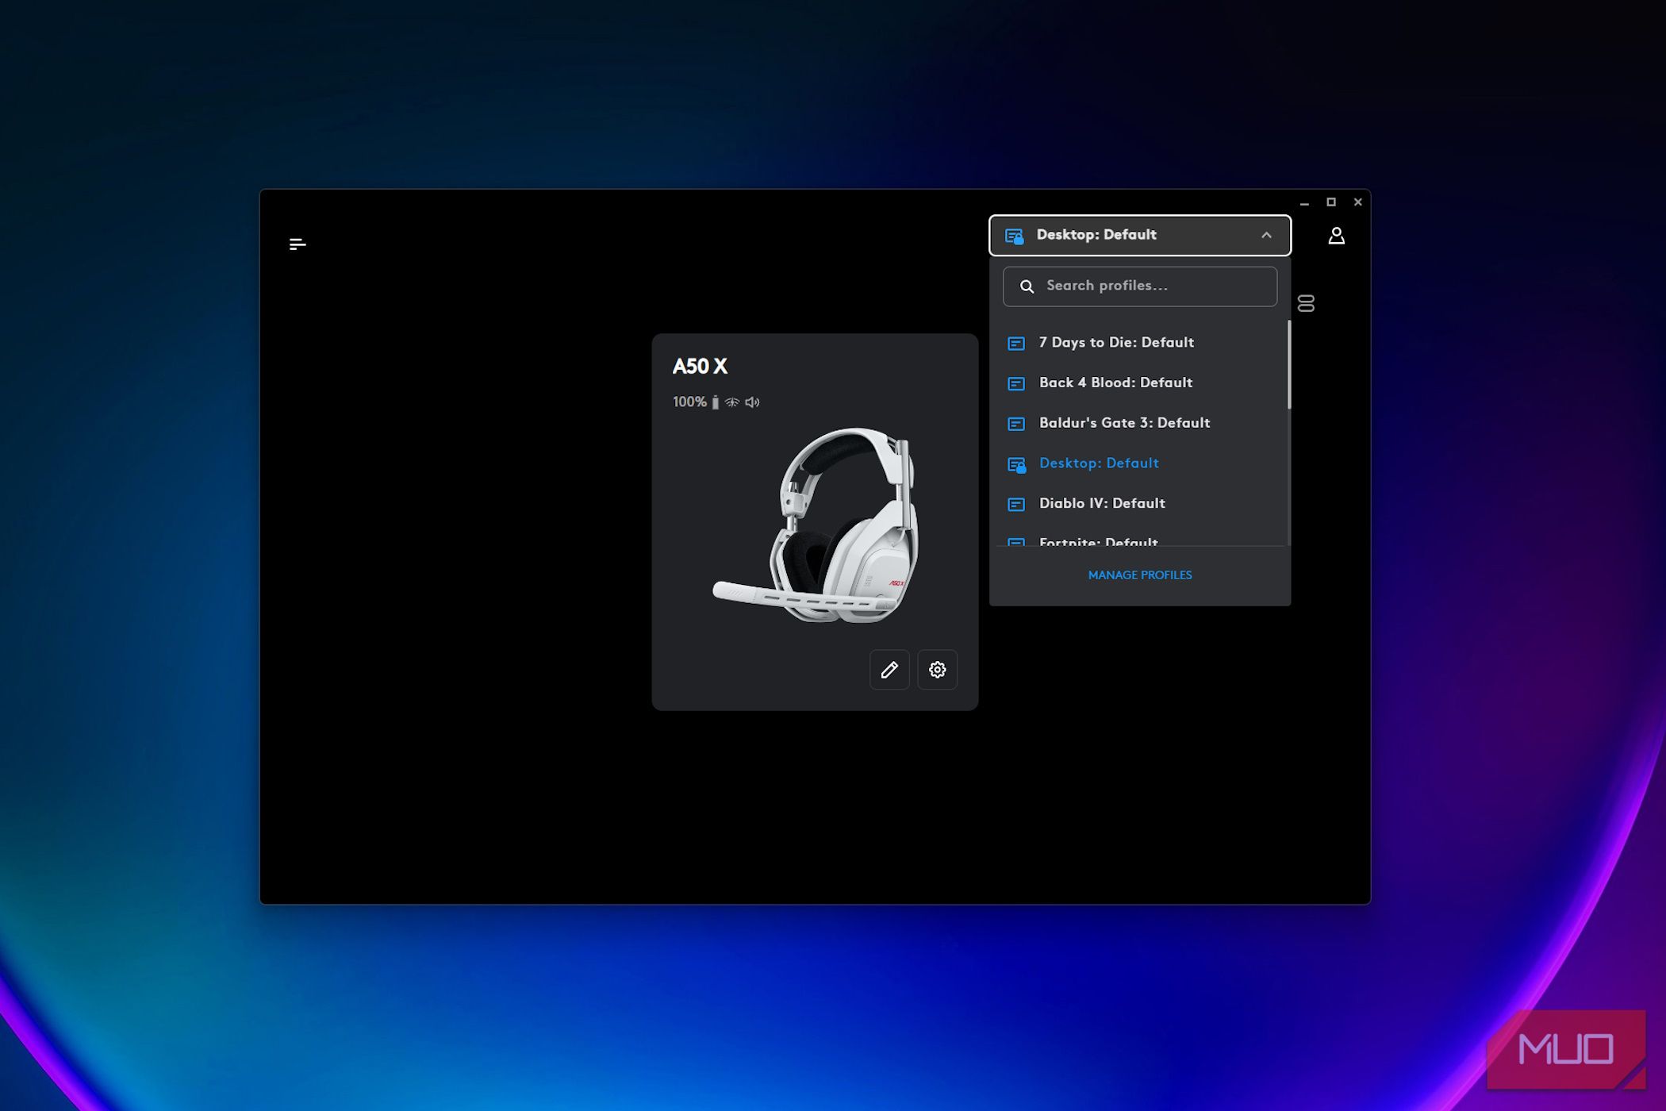Viewport: 1666px width, 1111px height.
Task: Open the sidebar hamburger menu
Action: [297, 244]
